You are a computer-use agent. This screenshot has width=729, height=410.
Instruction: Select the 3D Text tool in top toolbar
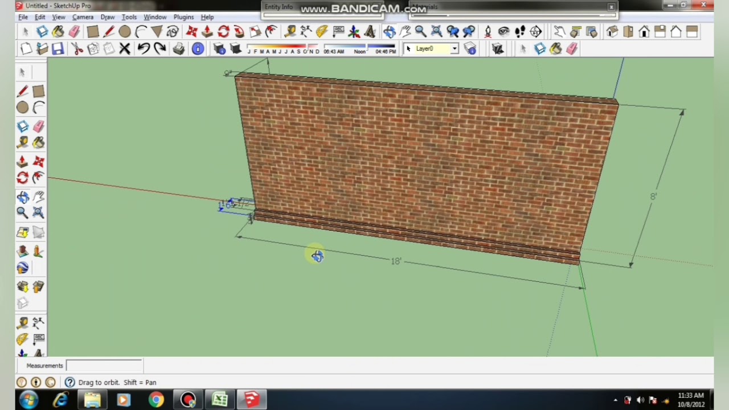(370, 32)
